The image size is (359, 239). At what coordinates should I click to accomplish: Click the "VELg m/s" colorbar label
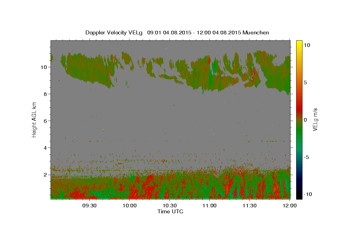coord(315,120)
